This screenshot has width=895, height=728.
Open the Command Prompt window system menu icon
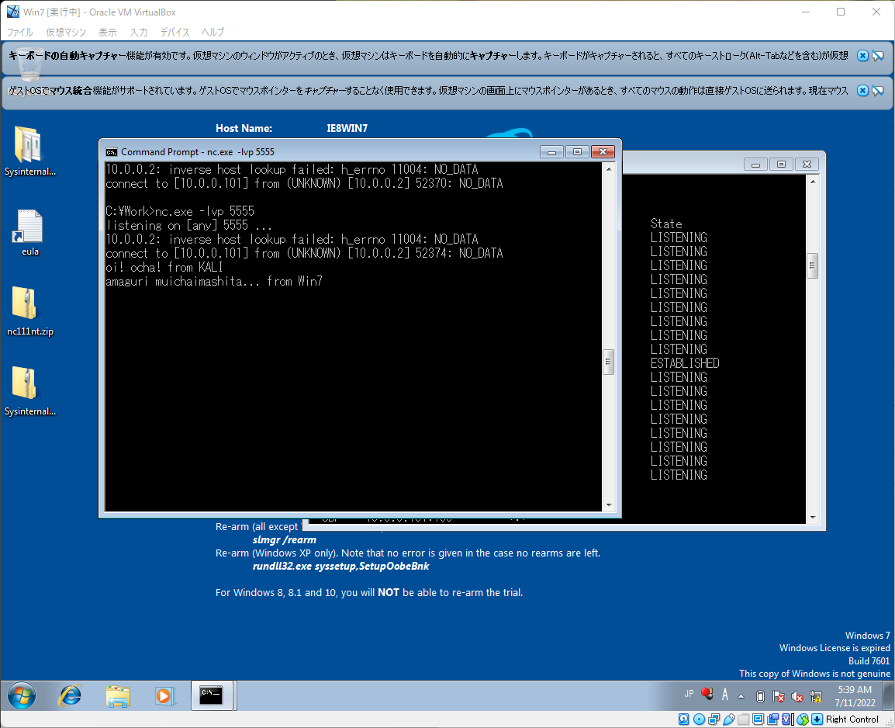click(112, 152)
